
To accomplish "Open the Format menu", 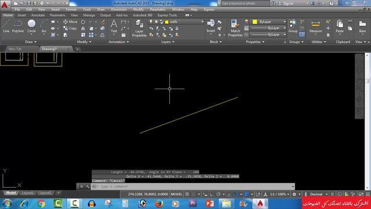I will point(71,10).
